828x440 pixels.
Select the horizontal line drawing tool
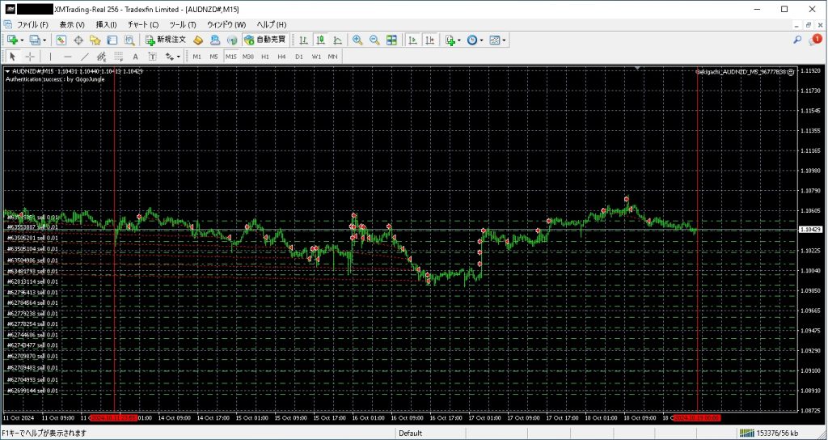67,57
